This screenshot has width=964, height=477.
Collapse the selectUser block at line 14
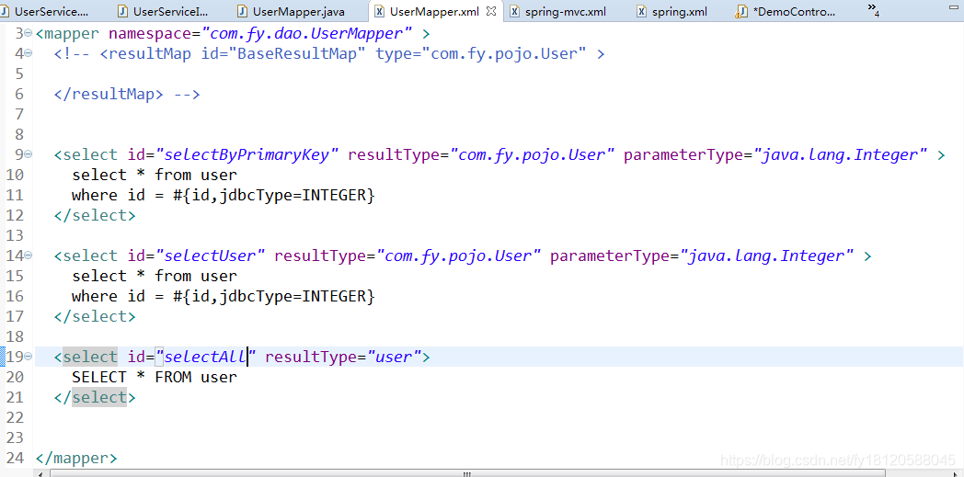[29, 256]
